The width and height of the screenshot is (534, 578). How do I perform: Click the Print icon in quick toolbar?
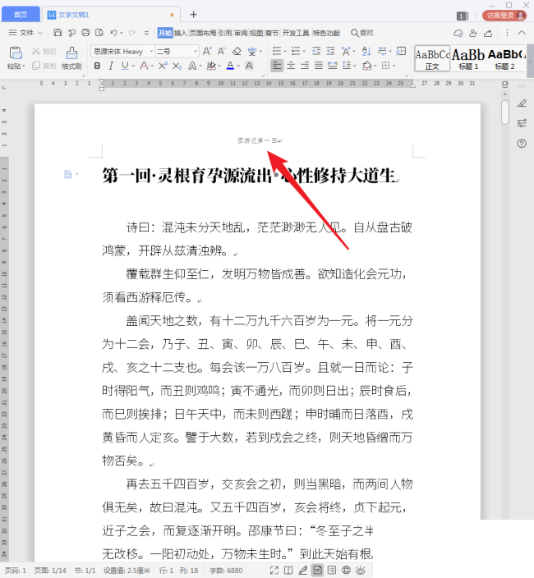(85, 33)
